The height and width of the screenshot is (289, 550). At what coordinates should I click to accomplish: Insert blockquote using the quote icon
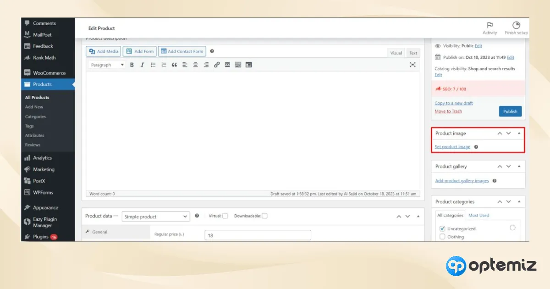[x=174, y=65]
